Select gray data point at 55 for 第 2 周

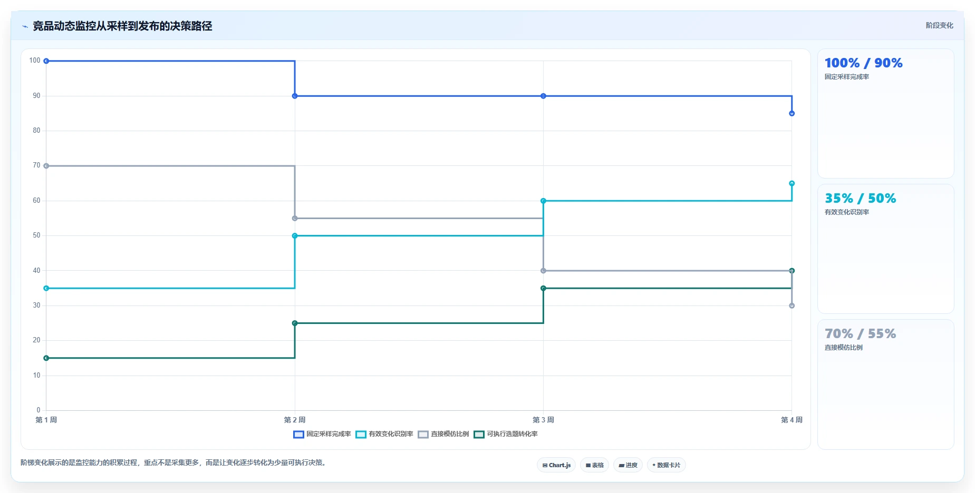point(295,218)
